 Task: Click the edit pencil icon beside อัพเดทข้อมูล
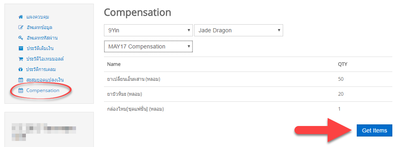coord(21,27)
